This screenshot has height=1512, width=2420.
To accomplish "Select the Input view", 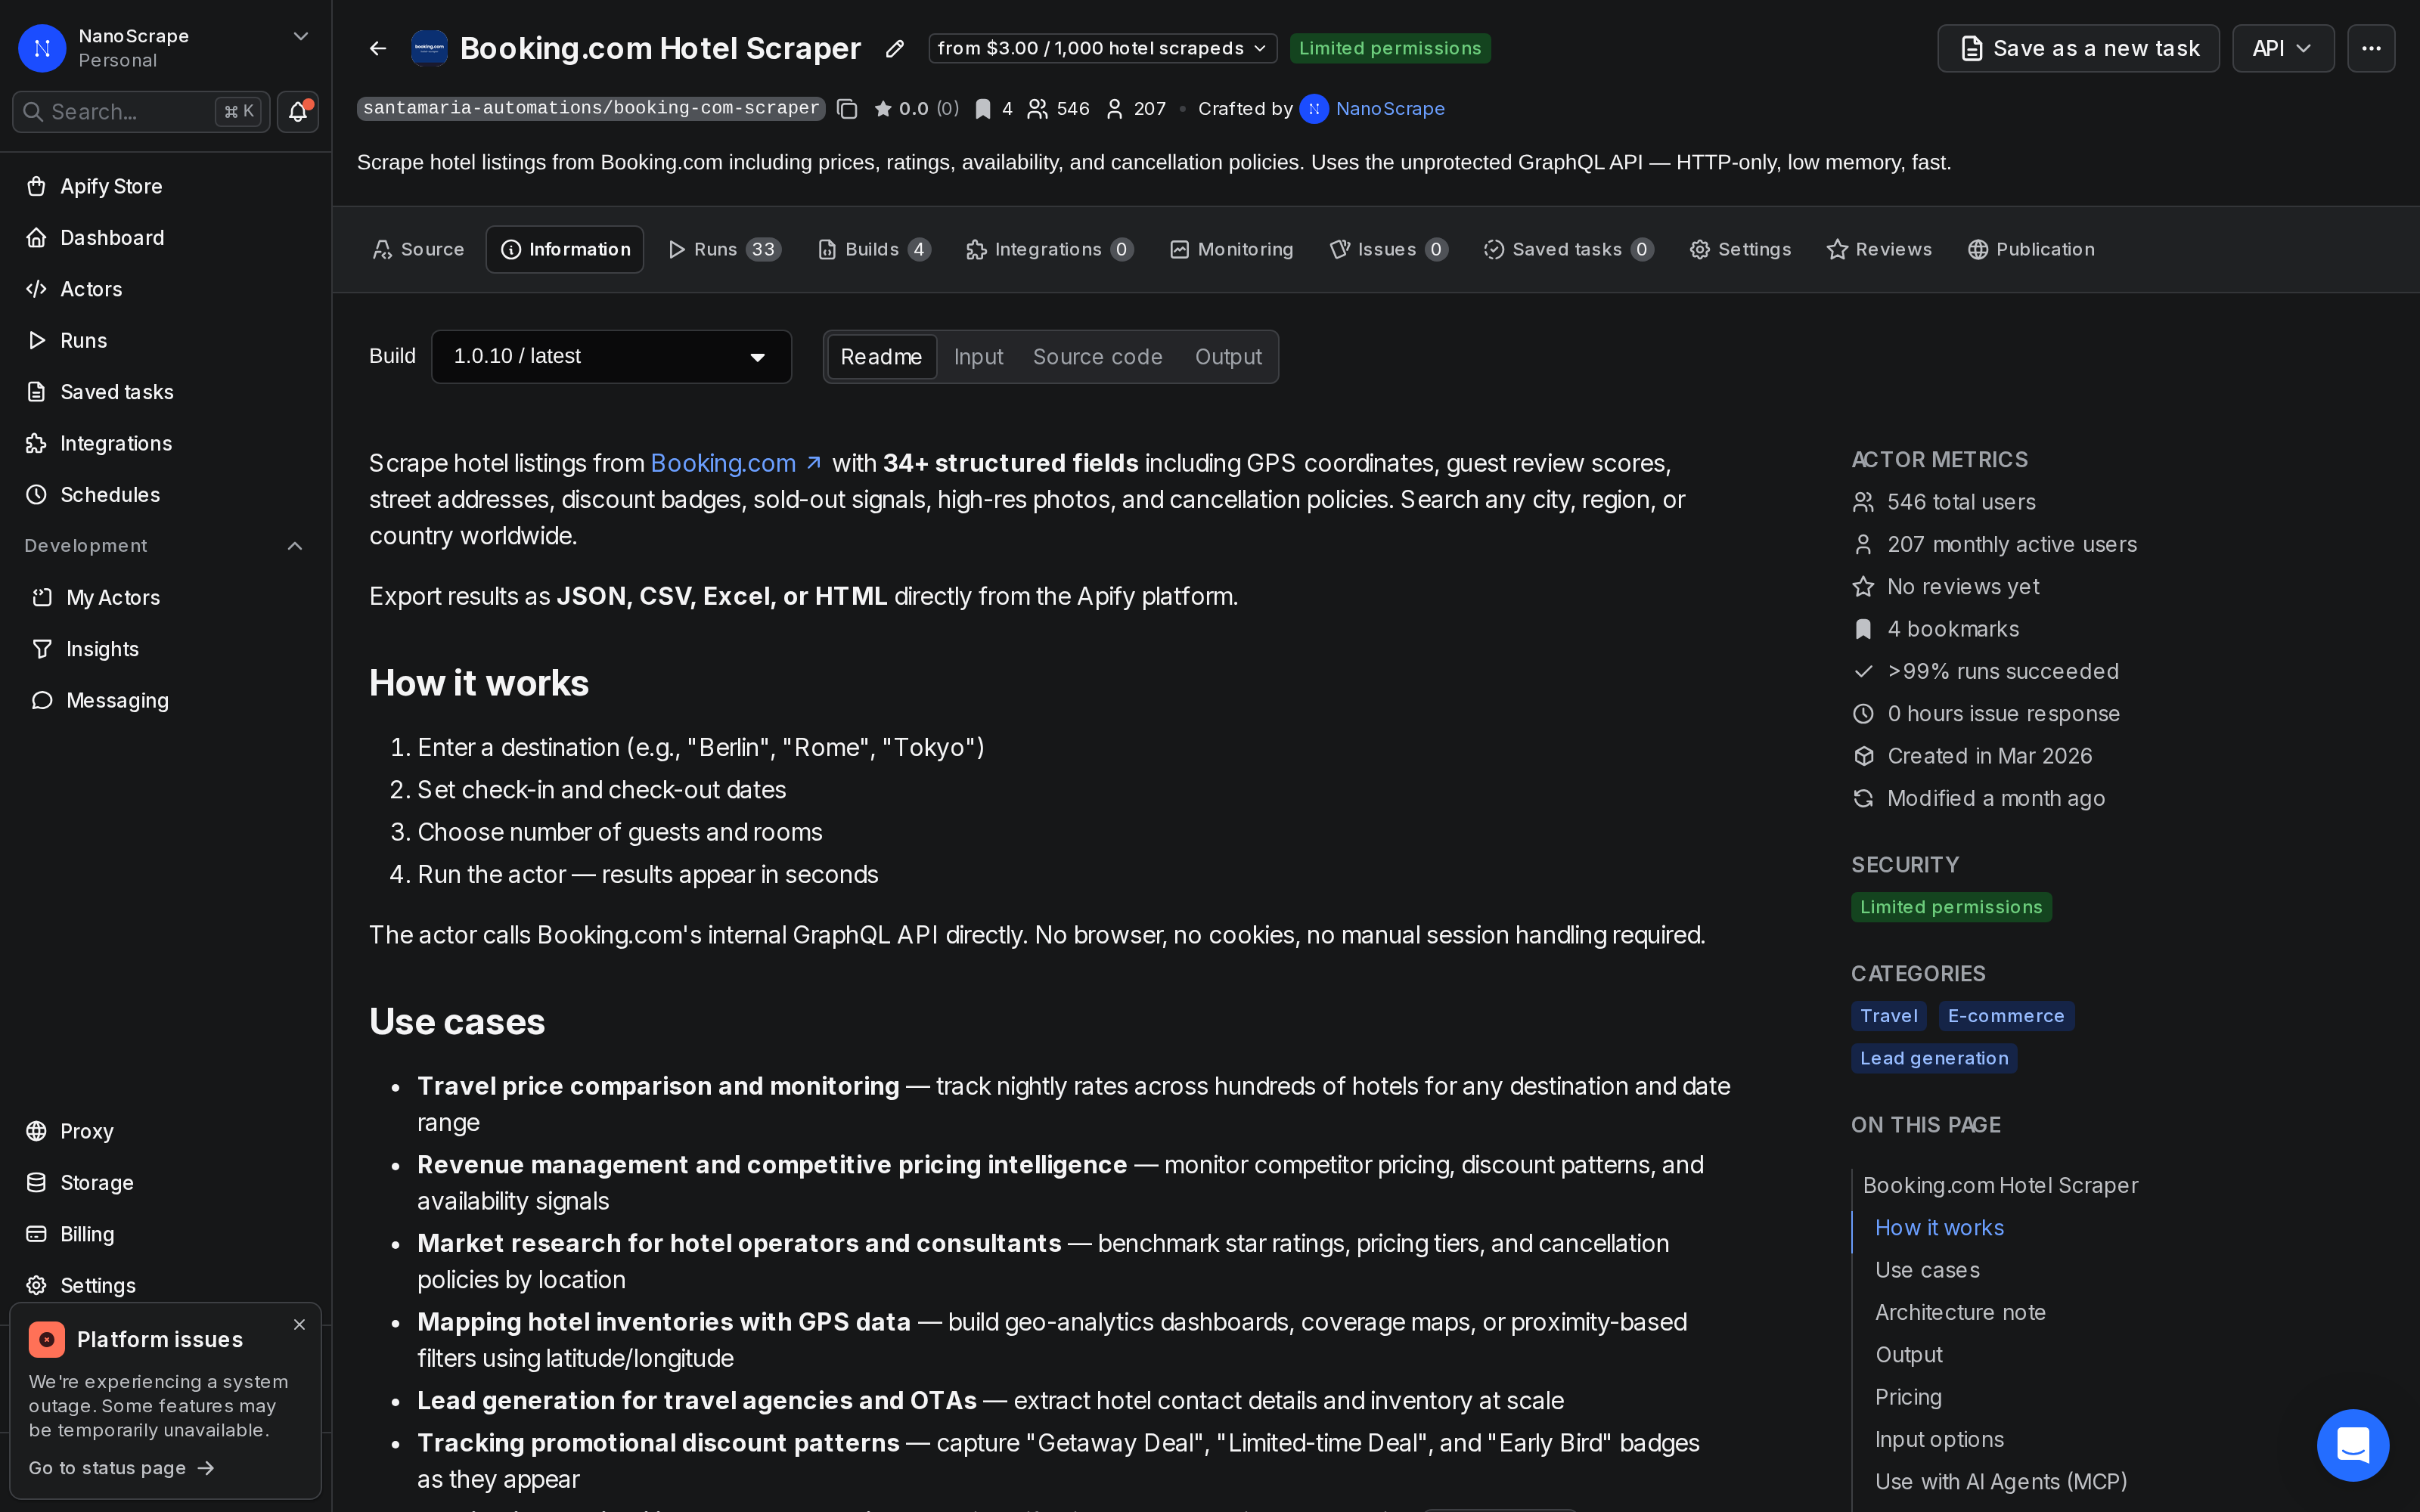I will point(978,357).
